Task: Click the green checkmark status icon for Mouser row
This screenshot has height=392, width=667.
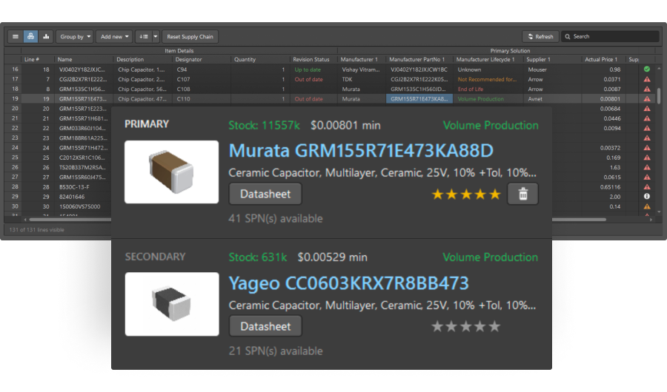Action: (647, 70)
